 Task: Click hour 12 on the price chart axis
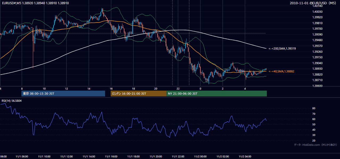click(x=67, y=89)
